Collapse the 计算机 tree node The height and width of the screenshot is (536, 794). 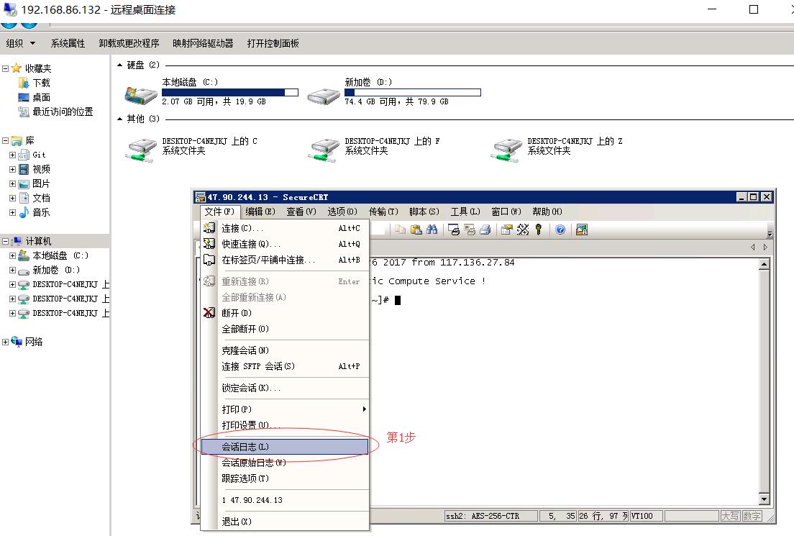[x=5, y=241]
